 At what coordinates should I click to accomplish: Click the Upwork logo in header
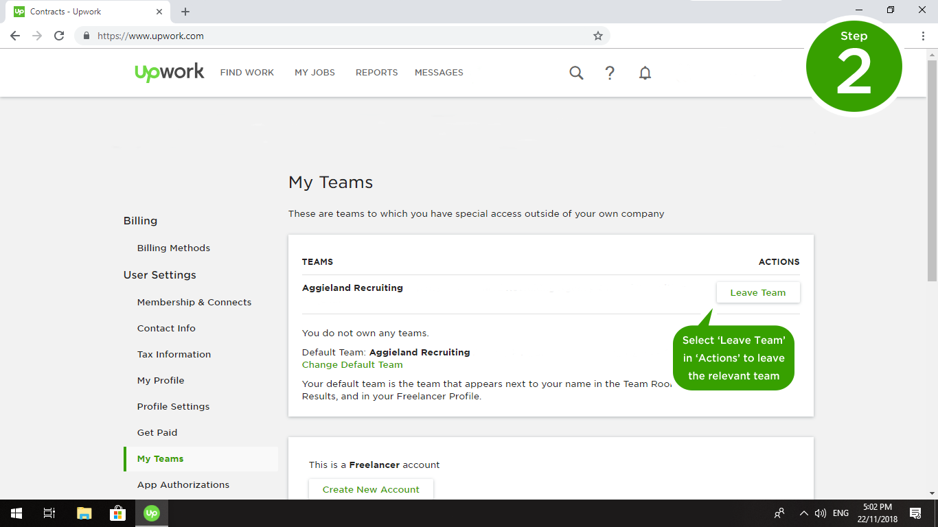pos(170,72)
